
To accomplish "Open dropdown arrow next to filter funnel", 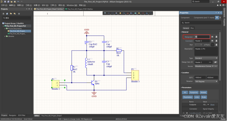I will tap(220, 18).
